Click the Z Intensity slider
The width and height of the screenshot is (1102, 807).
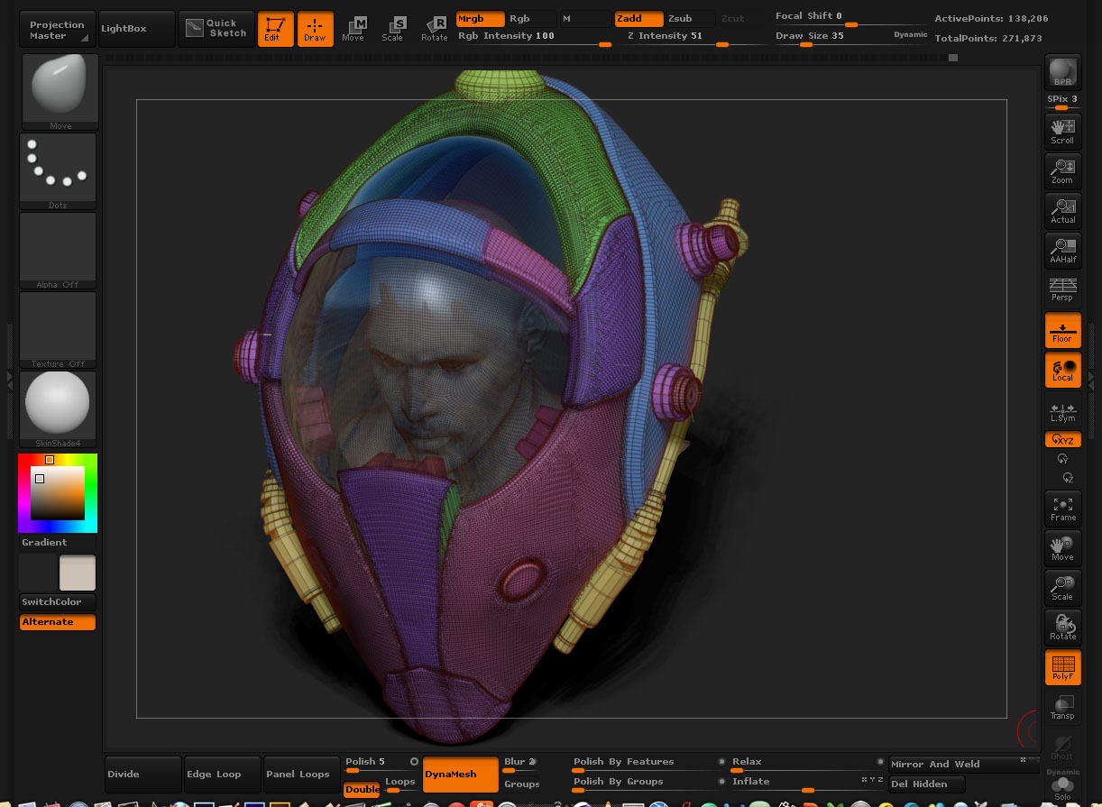coord(692,38)
